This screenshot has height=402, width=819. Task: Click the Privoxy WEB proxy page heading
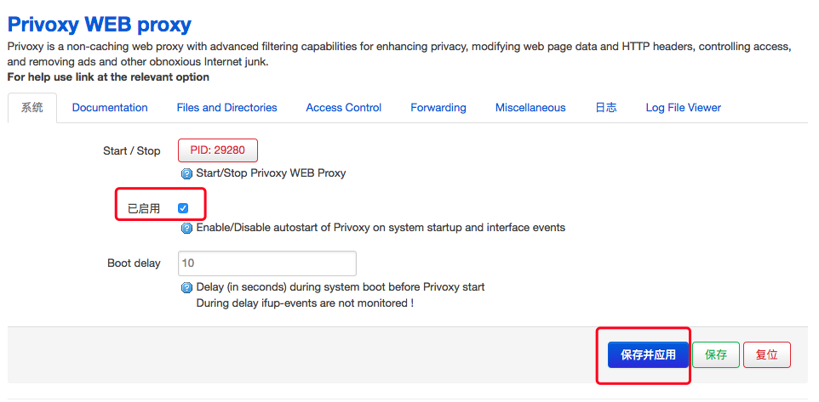100,25
